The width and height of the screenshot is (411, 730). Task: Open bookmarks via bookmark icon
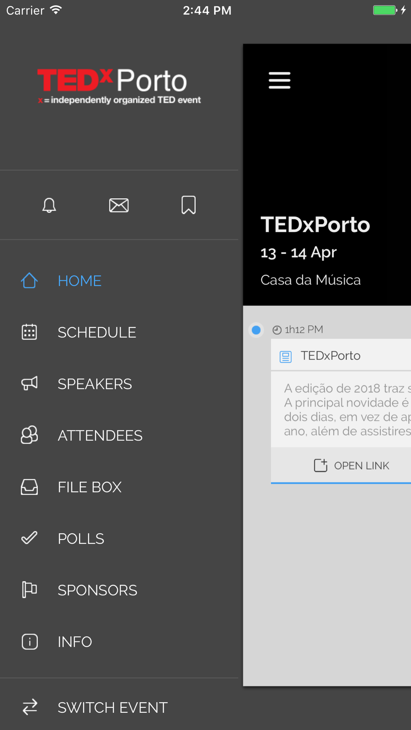pos(189,205)
